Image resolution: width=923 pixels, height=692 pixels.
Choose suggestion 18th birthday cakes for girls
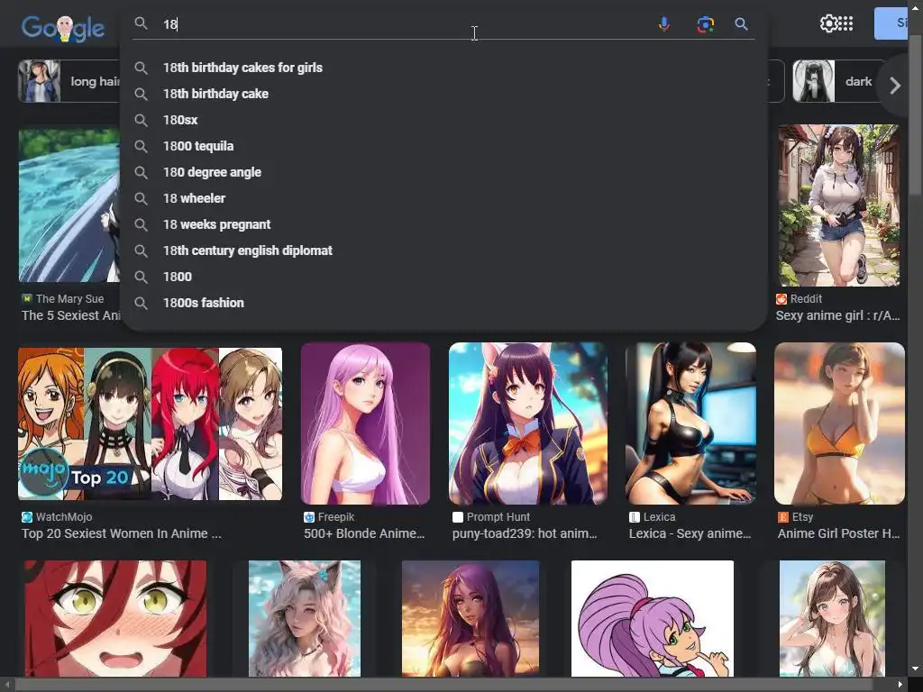point(443,68)
